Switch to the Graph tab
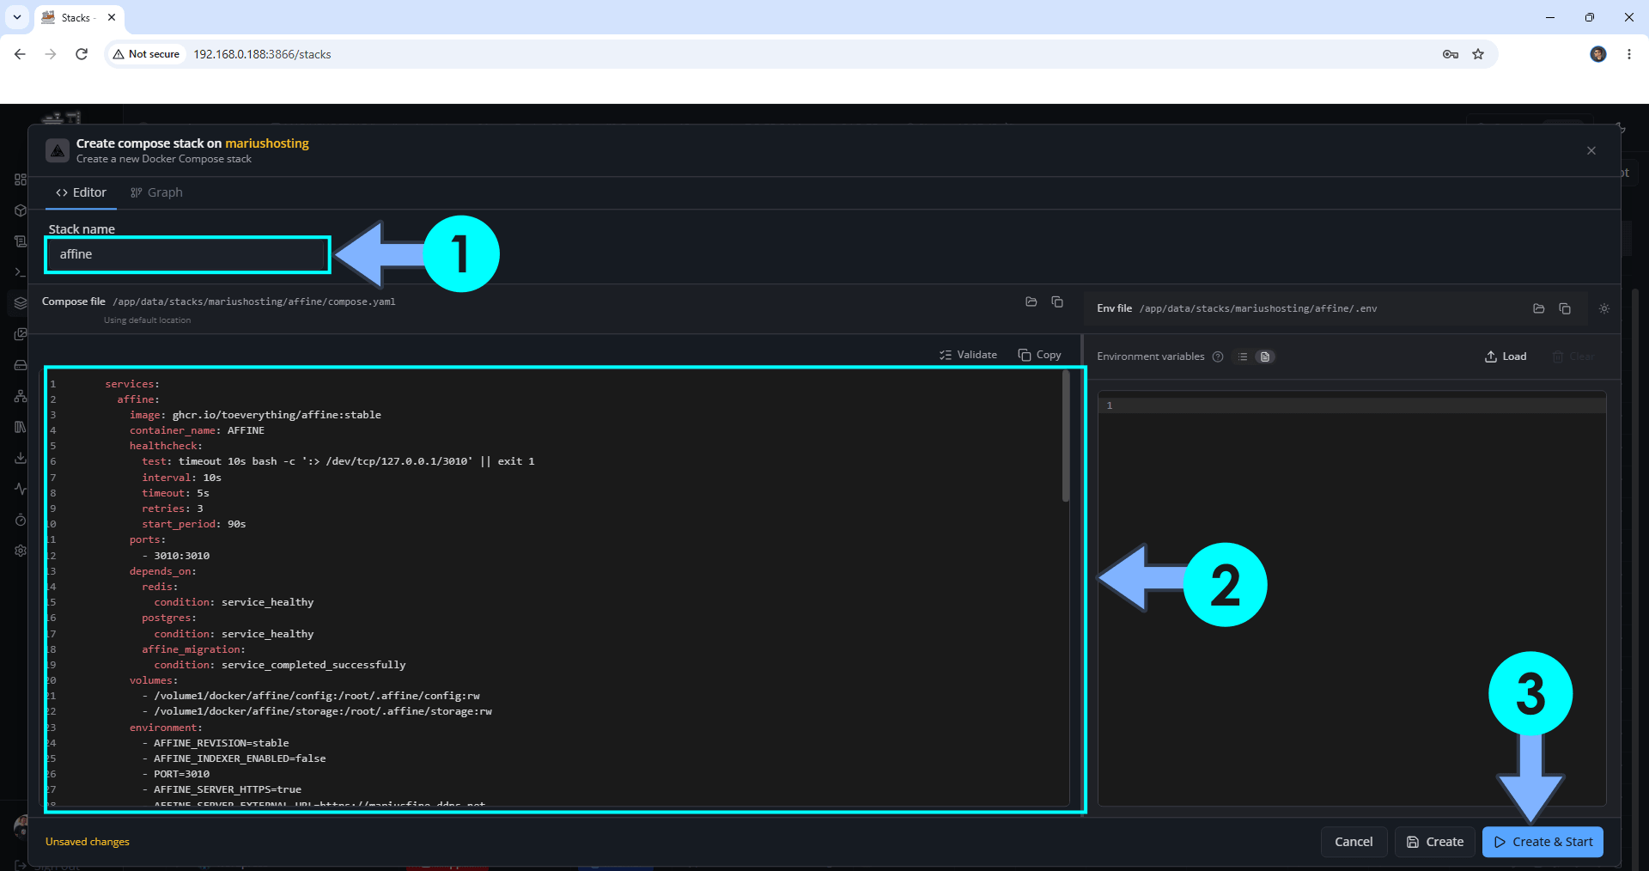The image size is (1649, 871). coord(156,192)
